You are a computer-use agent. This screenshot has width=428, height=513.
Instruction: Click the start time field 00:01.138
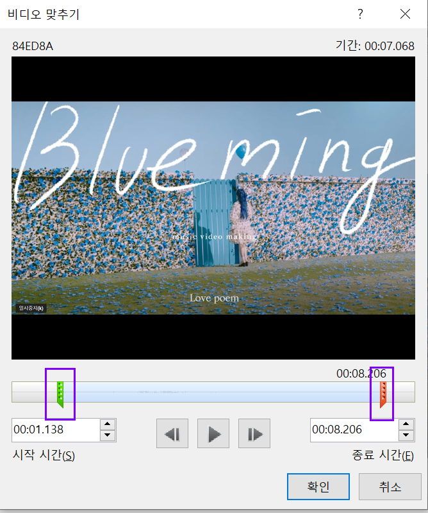click(x=56, y=430)
